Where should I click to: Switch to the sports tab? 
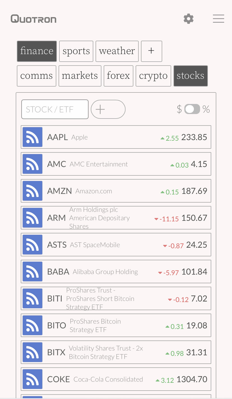(x=76, y=51)
